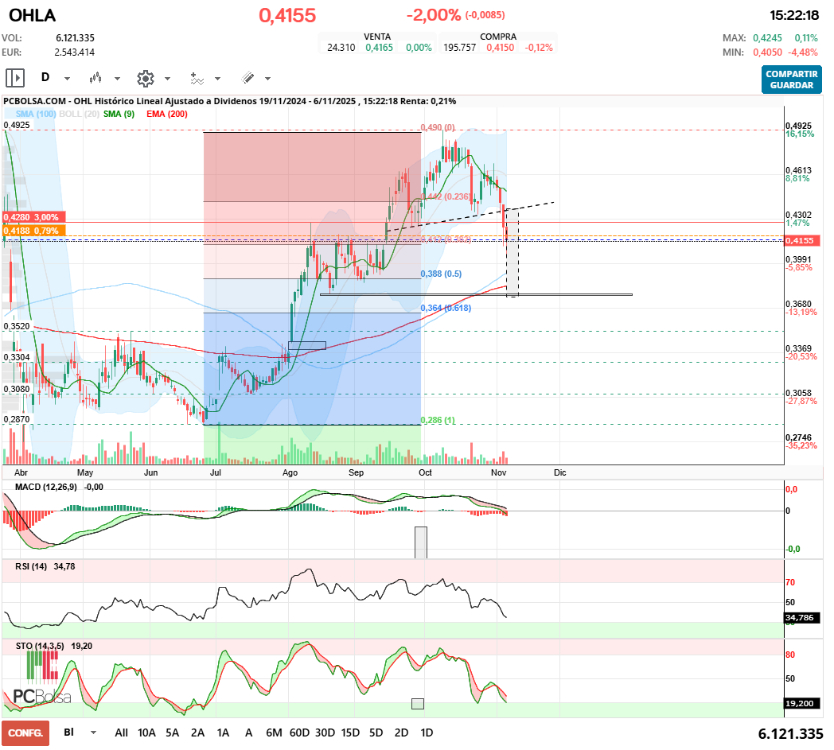
Task: Click the PCBolsa logo
Action: tap(42, 697)
